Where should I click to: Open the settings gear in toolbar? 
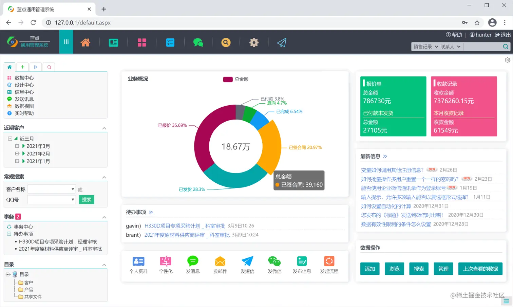coord(254,42)
